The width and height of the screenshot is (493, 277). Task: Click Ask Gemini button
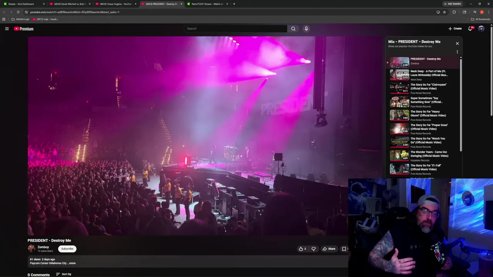(x=452, y=4)
